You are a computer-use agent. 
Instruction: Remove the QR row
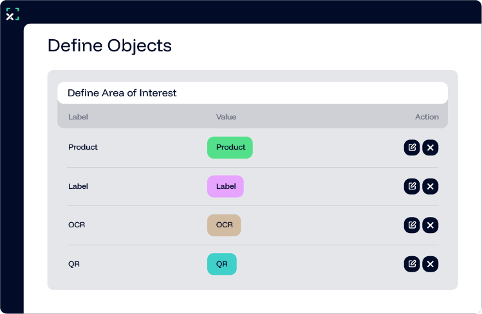tap(431, 264)
